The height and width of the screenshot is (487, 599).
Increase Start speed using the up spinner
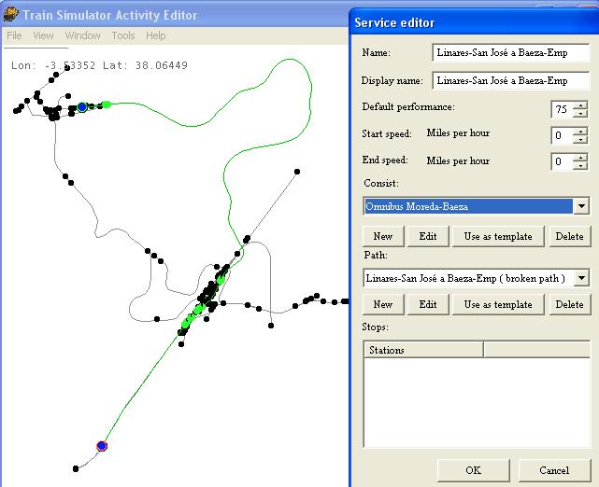pos(580,131)
